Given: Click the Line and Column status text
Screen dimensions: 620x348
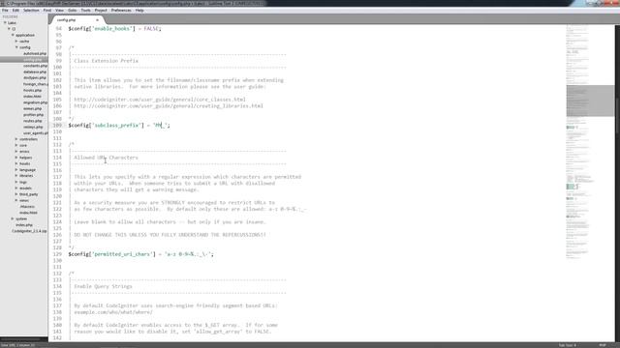Looking at the screenshot, I should tap(17, 345).
